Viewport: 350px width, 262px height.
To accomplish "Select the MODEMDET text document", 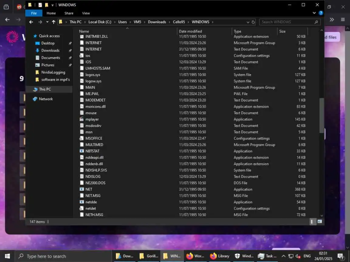I will [x=95, y=100].
